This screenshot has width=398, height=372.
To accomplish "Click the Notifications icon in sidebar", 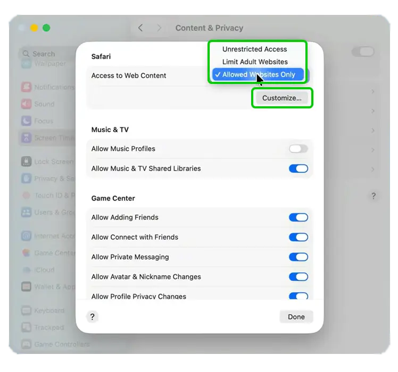I will (26, 87).
